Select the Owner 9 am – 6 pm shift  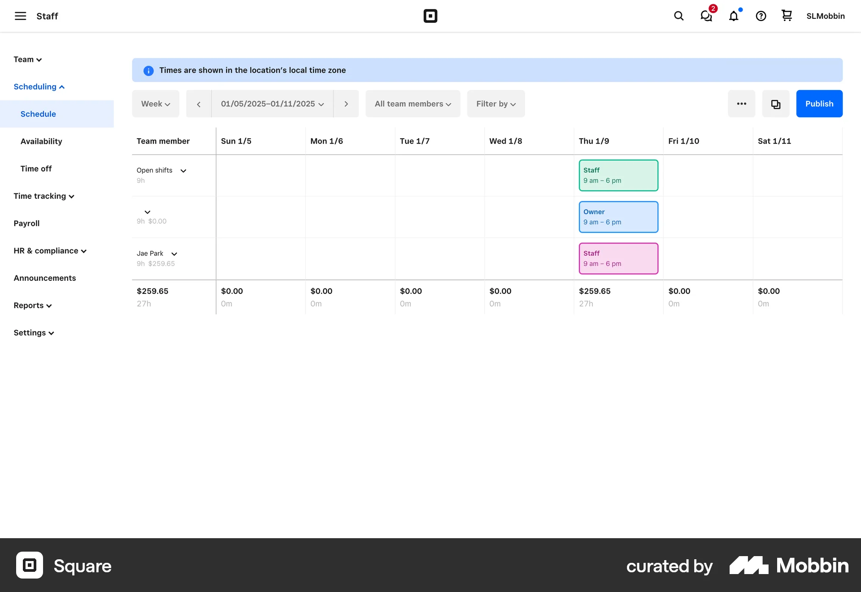coord(618,217)
